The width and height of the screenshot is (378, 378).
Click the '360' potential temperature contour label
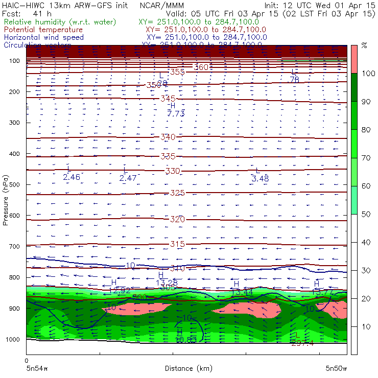201,67
